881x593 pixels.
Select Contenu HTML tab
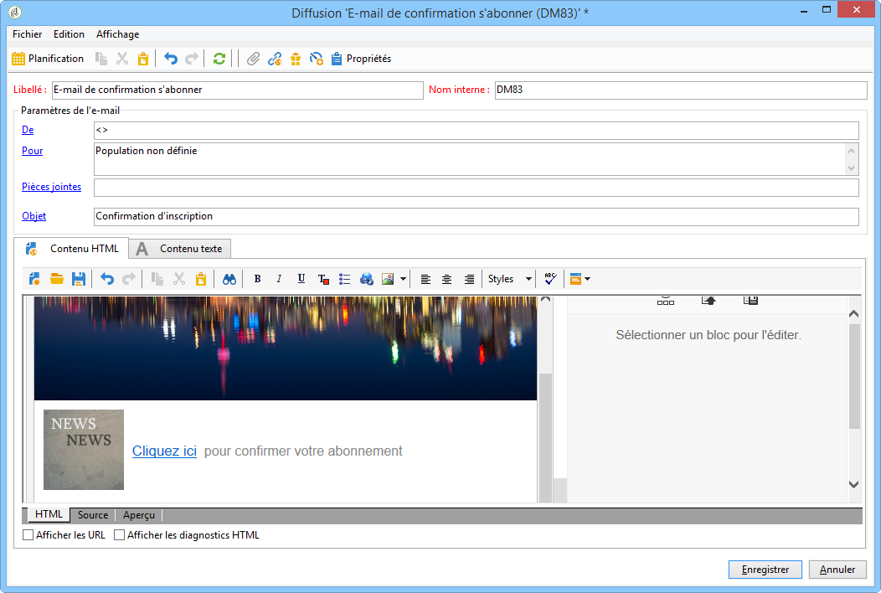pyautogui.click(x=72, y=249)
